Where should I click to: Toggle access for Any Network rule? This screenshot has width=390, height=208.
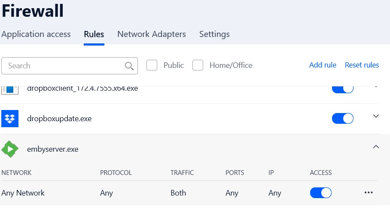321,193
